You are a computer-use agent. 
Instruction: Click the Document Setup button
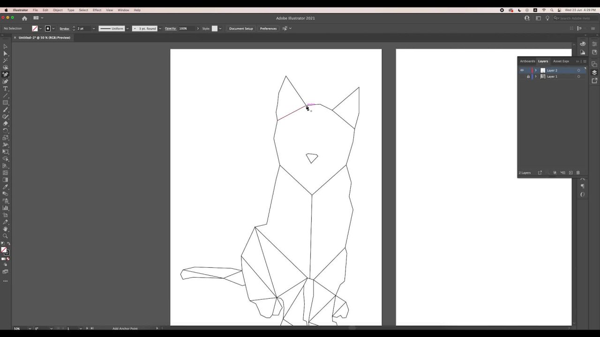pyautogui.click(x=241, y=29)
